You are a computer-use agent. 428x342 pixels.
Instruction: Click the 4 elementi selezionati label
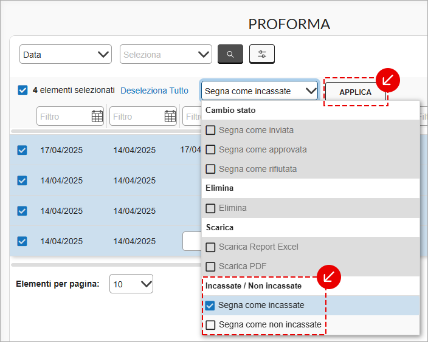tap(74, 90)
